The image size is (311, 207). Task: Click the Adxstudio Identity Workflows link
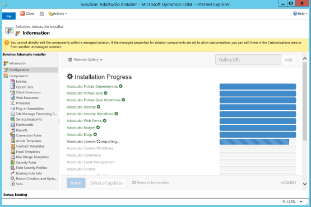click(90, 114)
